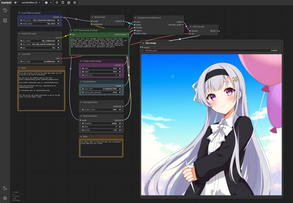Decrease width with left arrow
293x203 pixels.
point(82,68)
